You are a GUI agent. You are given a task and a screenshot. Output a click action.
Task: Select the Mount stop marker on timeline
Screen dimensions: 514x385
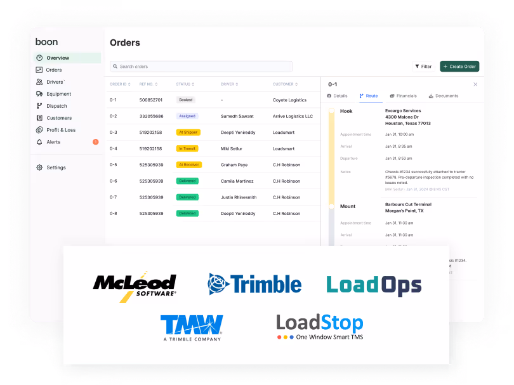tap(331, 206)
